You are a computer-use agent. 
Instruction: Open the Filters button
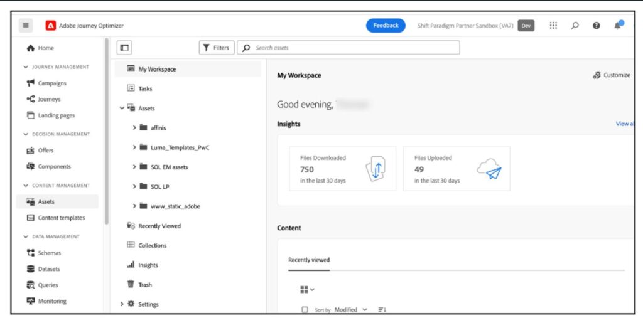pos(217,48)
